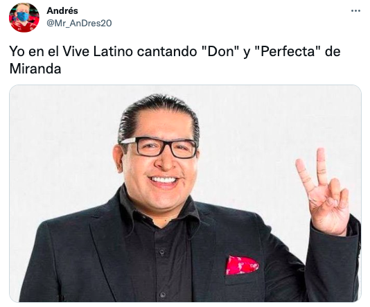Screen dimensions: 370x307
Task: Click the quoted word "Perfecta" in tweet
Action: coord(288,51)
